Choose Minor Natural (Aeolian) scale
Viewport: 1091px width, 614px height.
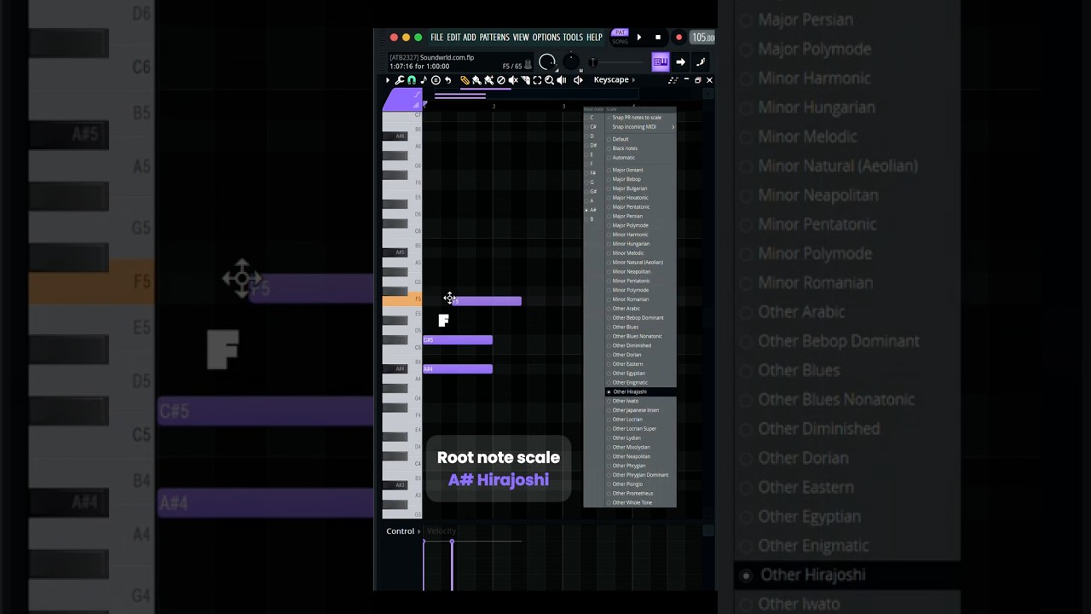tap(638, 262)
